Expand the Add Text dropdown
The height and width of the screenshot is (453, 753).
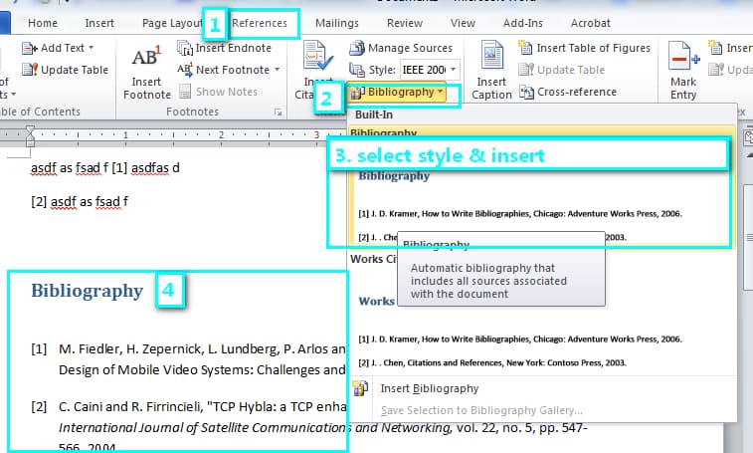(x=92, y=48)
